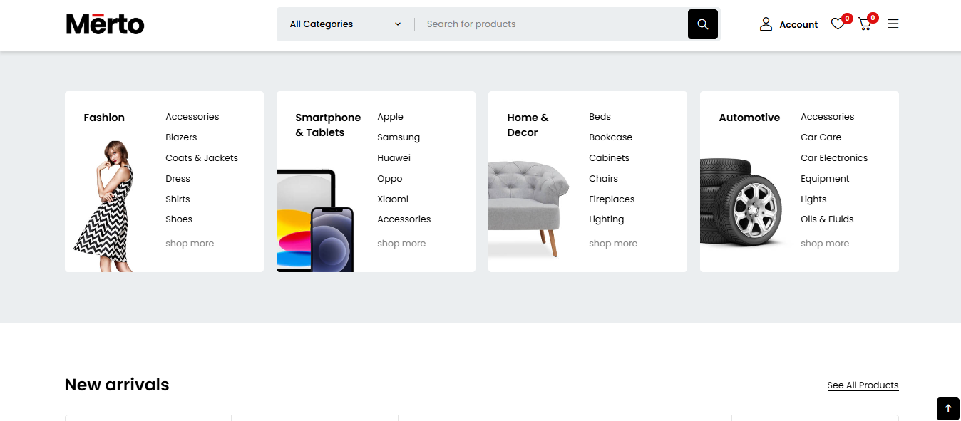Viewport: 961px width, 421px height.
Task: Click shop more under Fashion
Action: click(190, 244)
